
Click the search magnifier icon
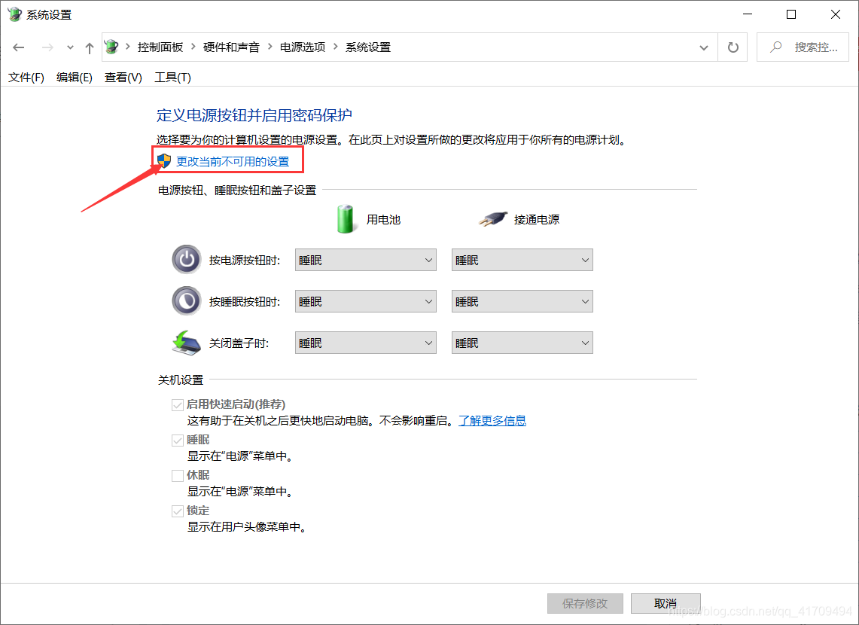(x=775, y=47)
